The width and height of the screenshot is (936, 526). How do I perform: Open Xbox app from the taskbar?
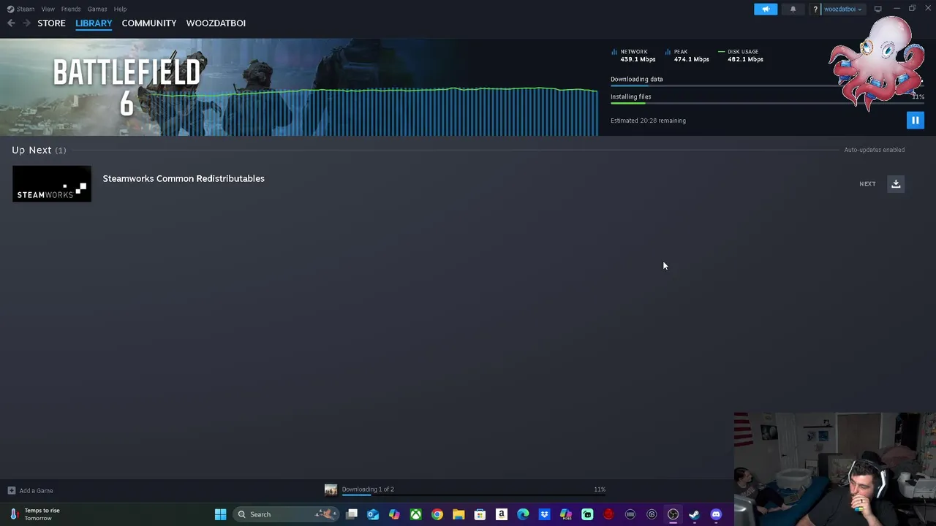click(x=415, y=514)
